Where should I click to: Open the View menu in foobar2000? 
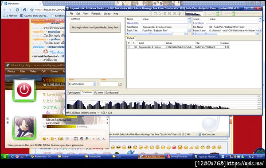[x=86, y=14]
